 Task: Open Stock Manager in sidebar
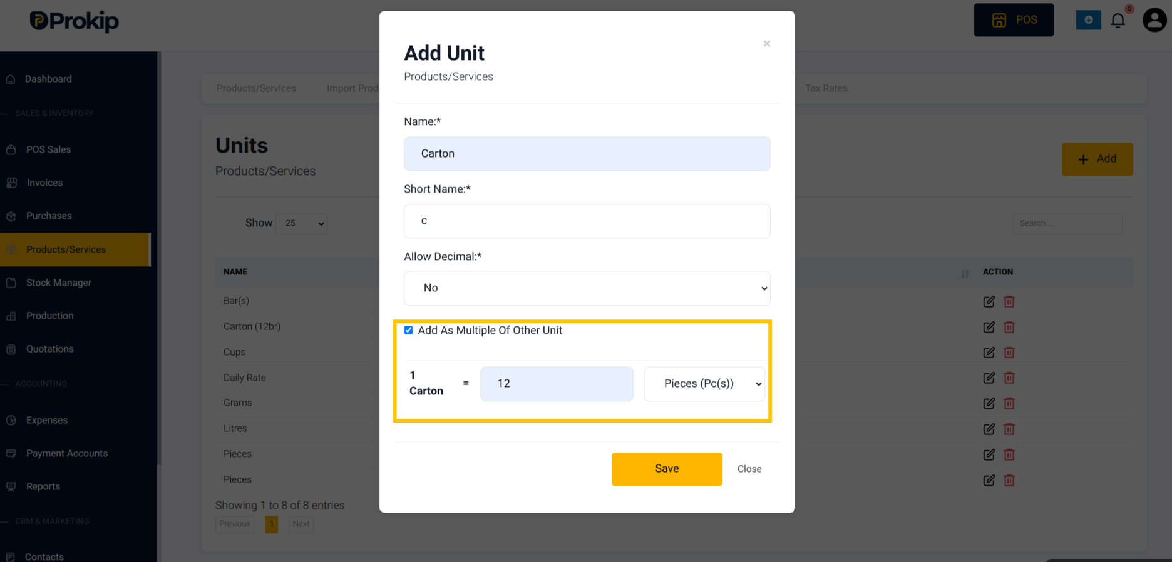click(59, 283)
